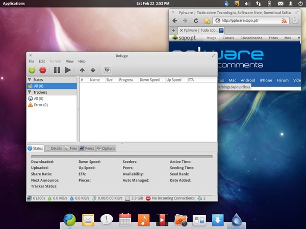This screenshot has width=306, height=229.
Task: Click protocol traffic 0.00/0.00 KiB/s item
Action: tap(107, 198)
